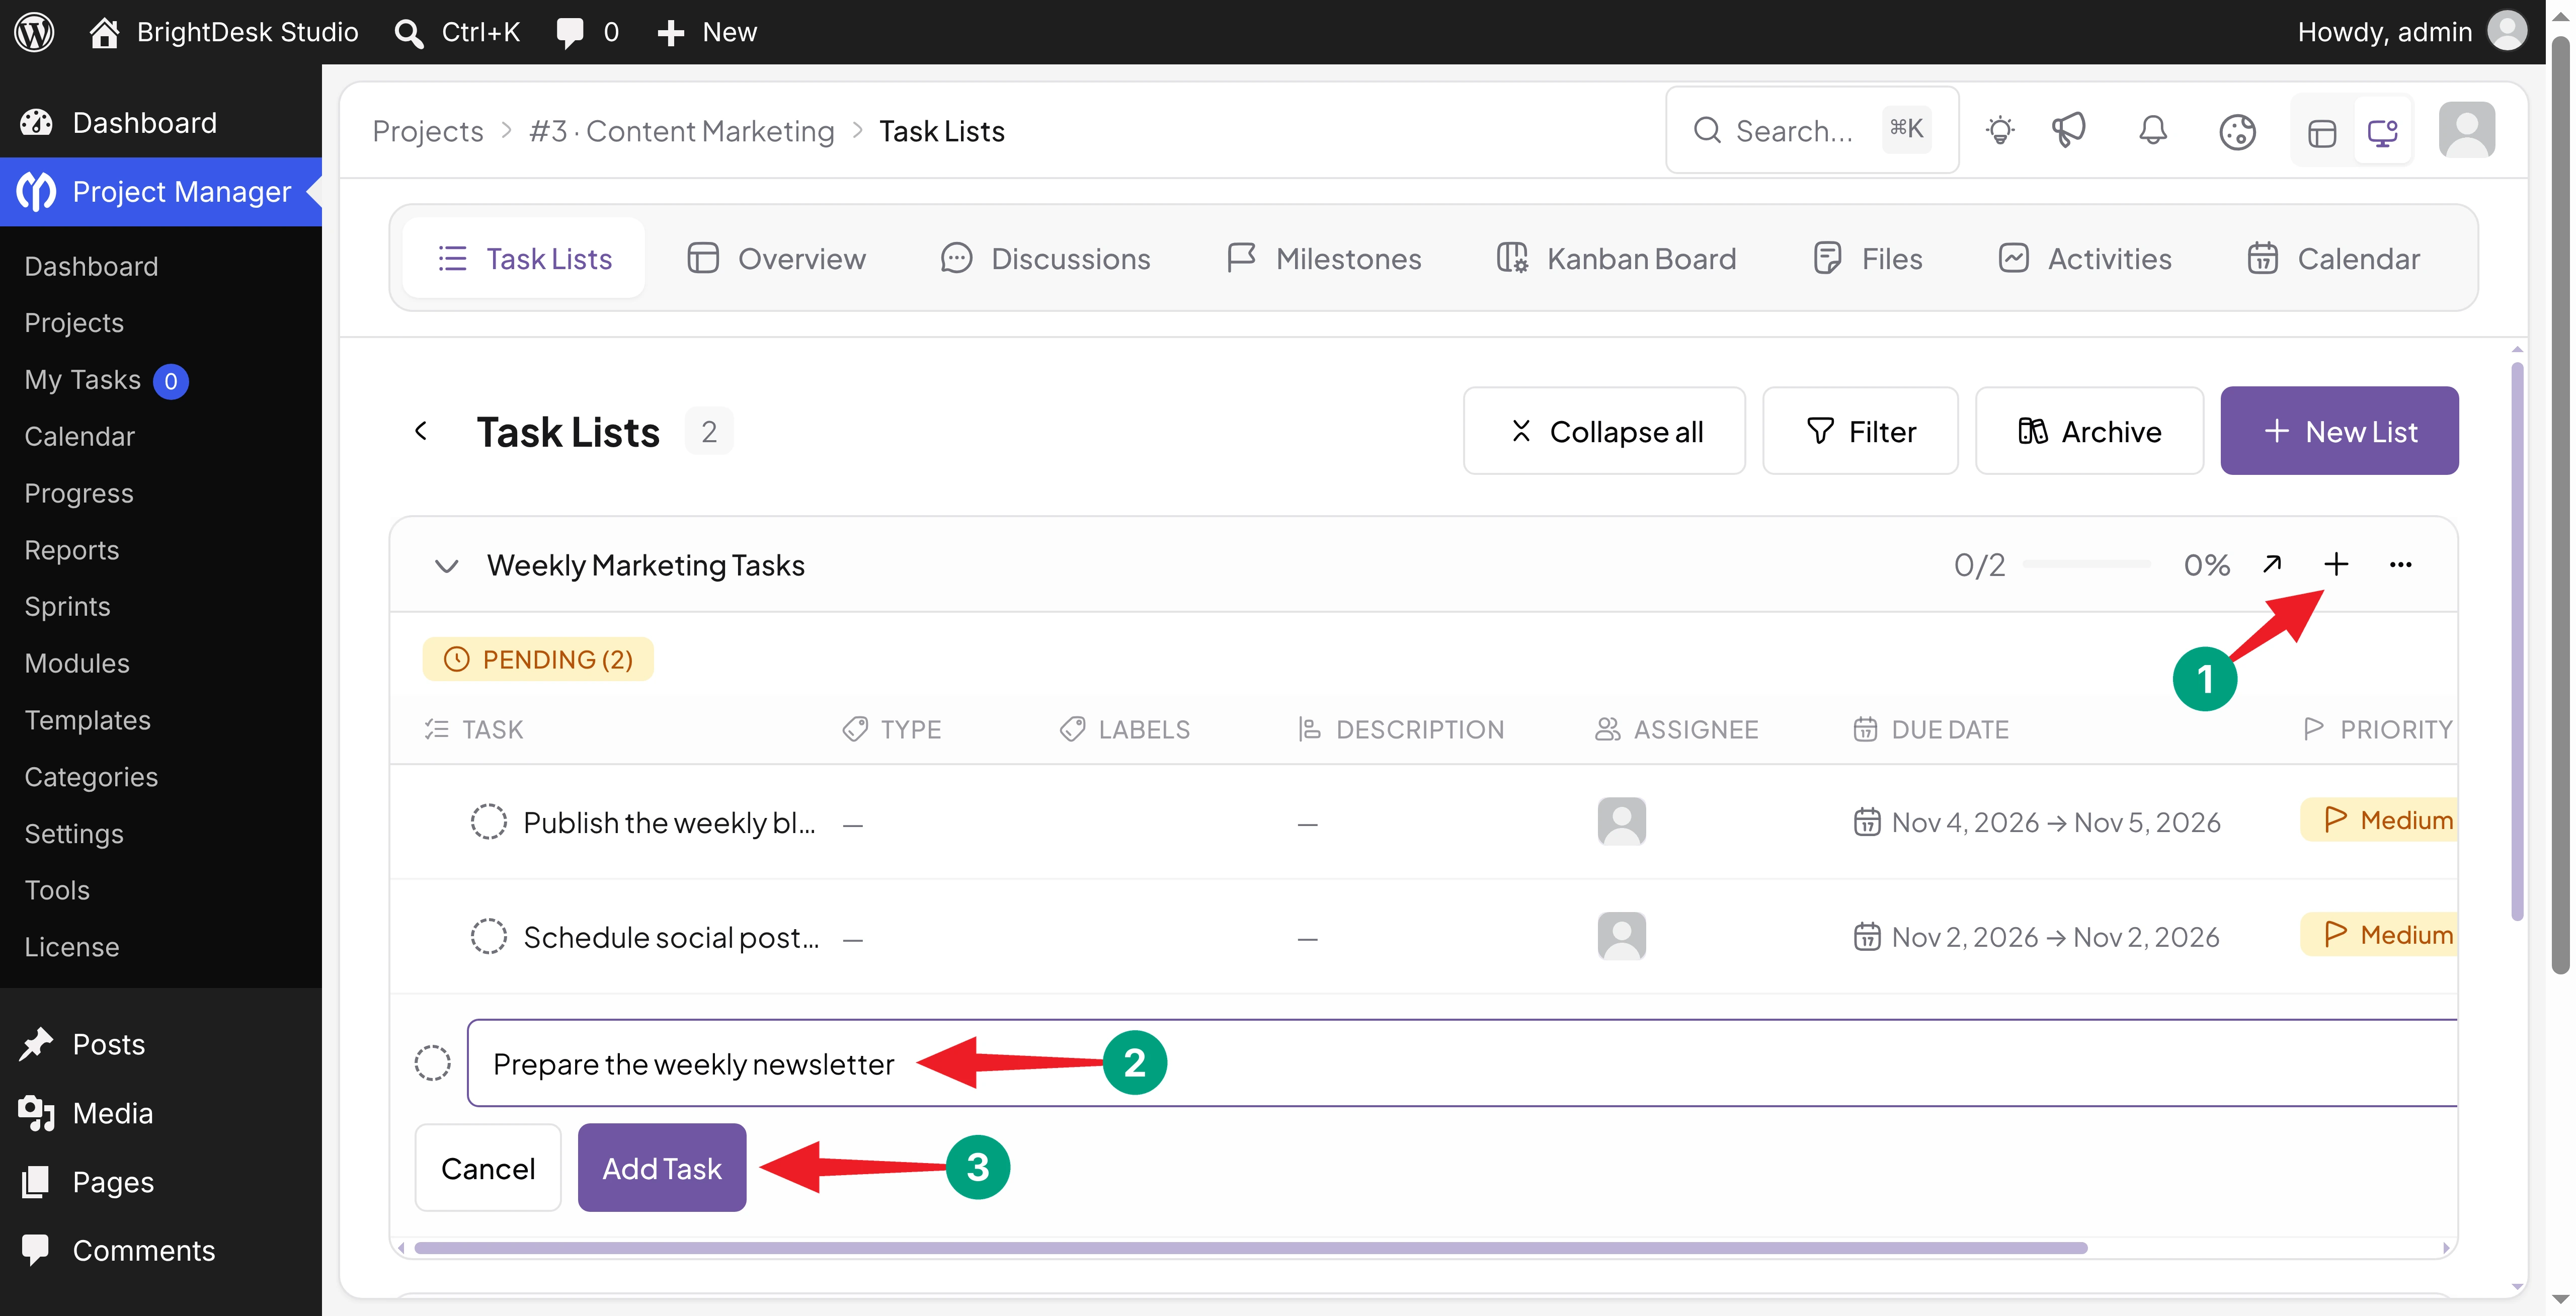Click the horizontal scrollbar under the task table
This screenshot has height=1316, width=2576.
(x=1250, y=1248)
